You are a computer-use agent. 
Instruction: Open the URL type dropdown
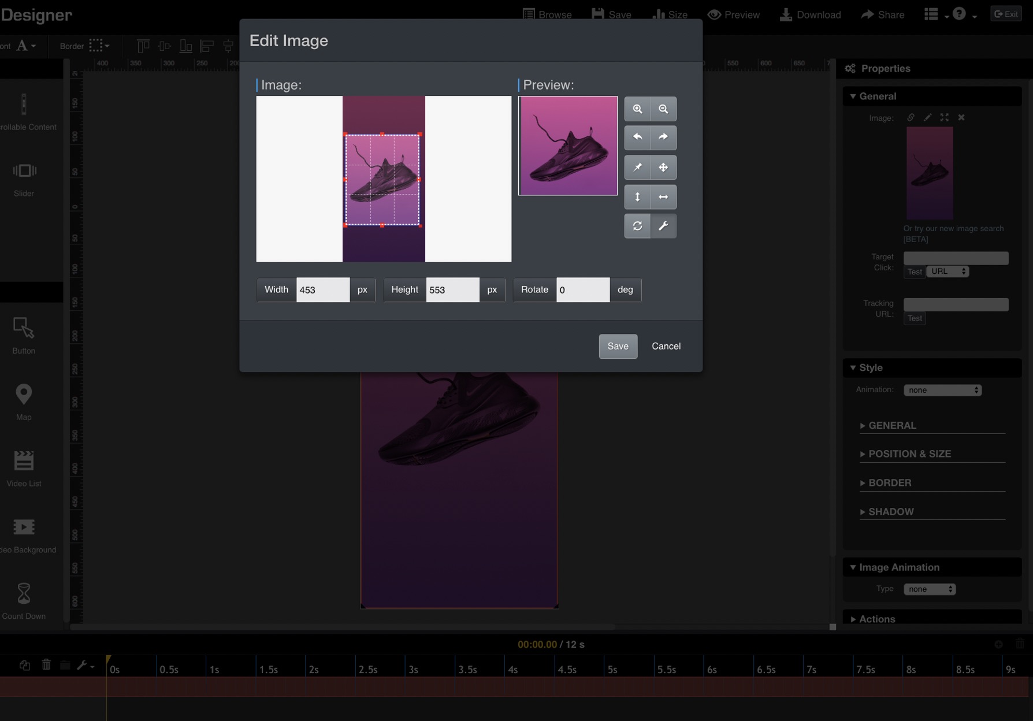[947, 272]
